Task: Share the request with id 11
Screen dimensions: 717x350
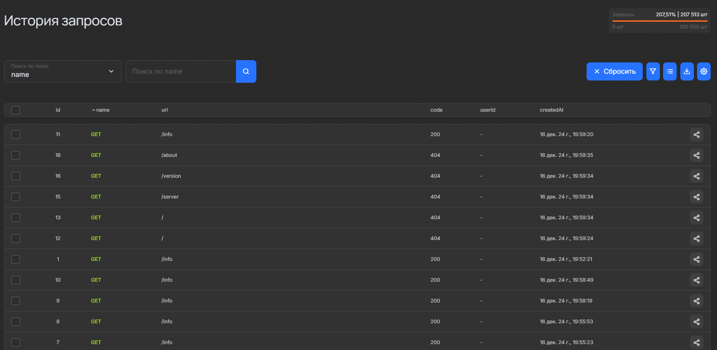Action: 696,135
